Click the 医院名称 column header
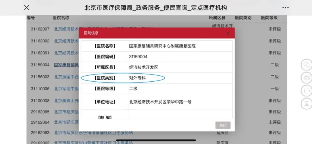Screen dimensions: 312x144 tap(61, 18)
